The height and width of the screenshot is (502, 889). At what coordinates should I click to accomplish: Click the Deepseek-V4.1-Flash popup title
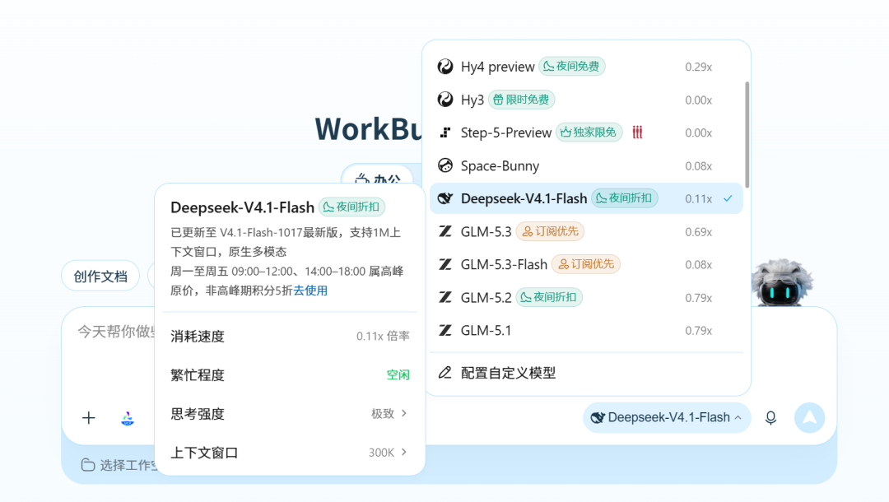pos(242,207)
